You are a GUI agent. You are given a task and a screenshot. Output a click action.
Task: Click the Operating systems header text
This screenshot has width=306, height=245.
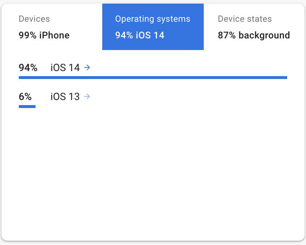click(153, 18)
